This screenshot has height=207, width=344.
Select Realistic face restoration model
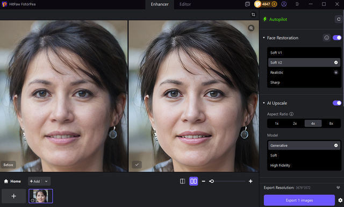(304, 73)
